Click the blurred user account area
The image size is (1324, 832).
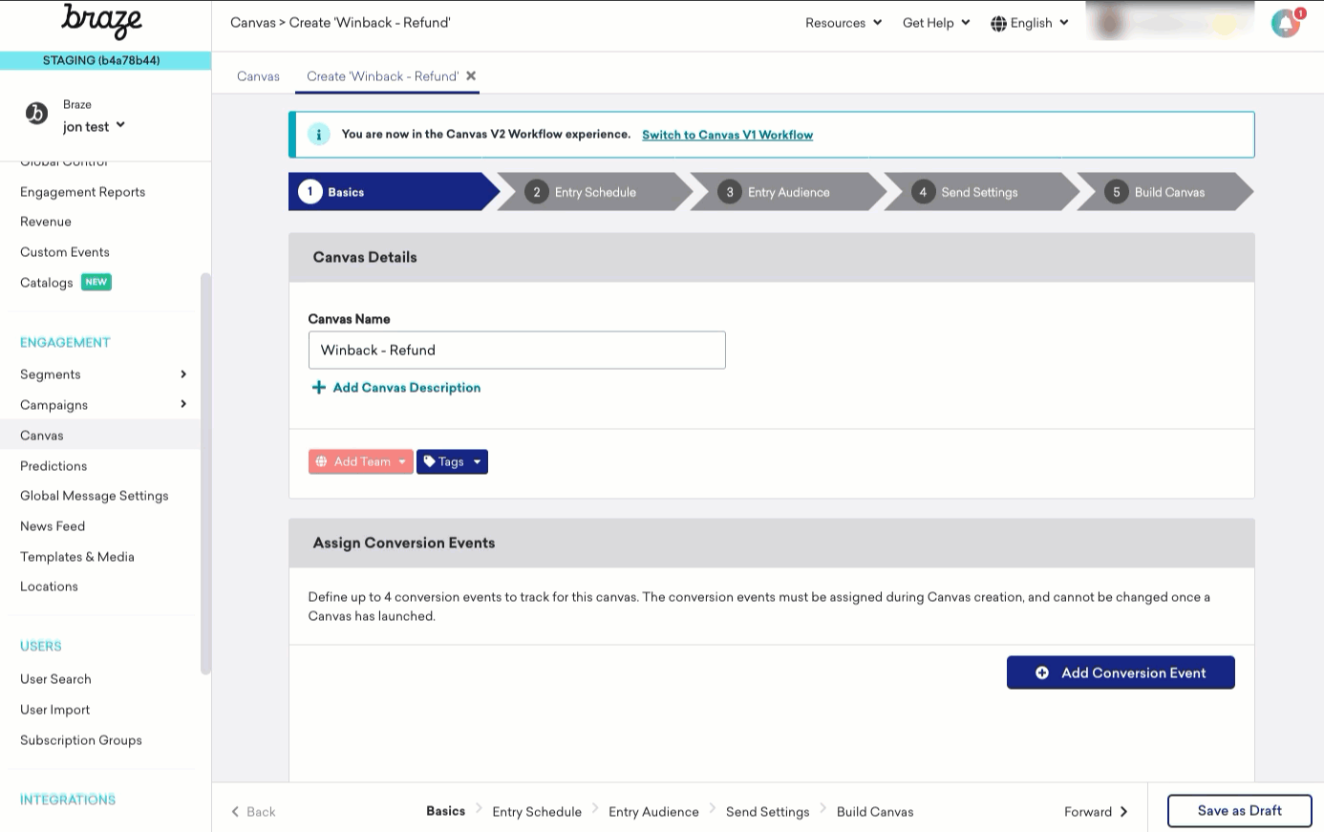pyautogui.click(x=1169, y=21)
